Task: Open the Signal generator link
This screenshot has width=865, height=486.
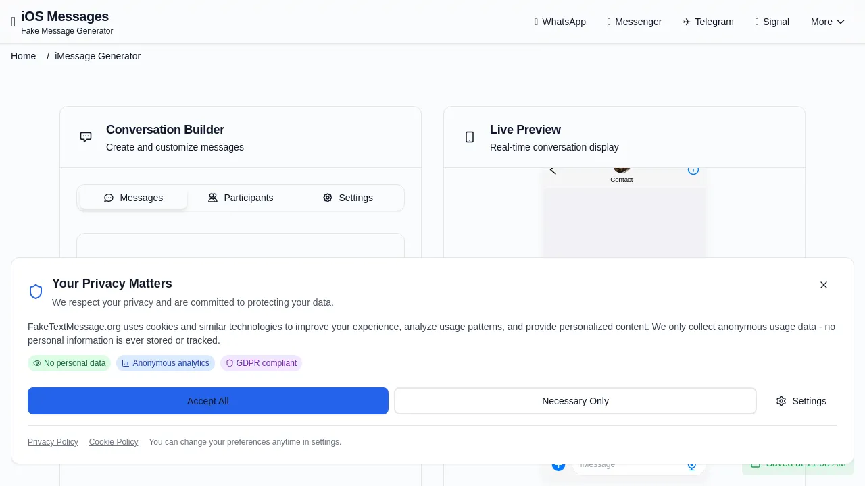Action: [772, 22]
